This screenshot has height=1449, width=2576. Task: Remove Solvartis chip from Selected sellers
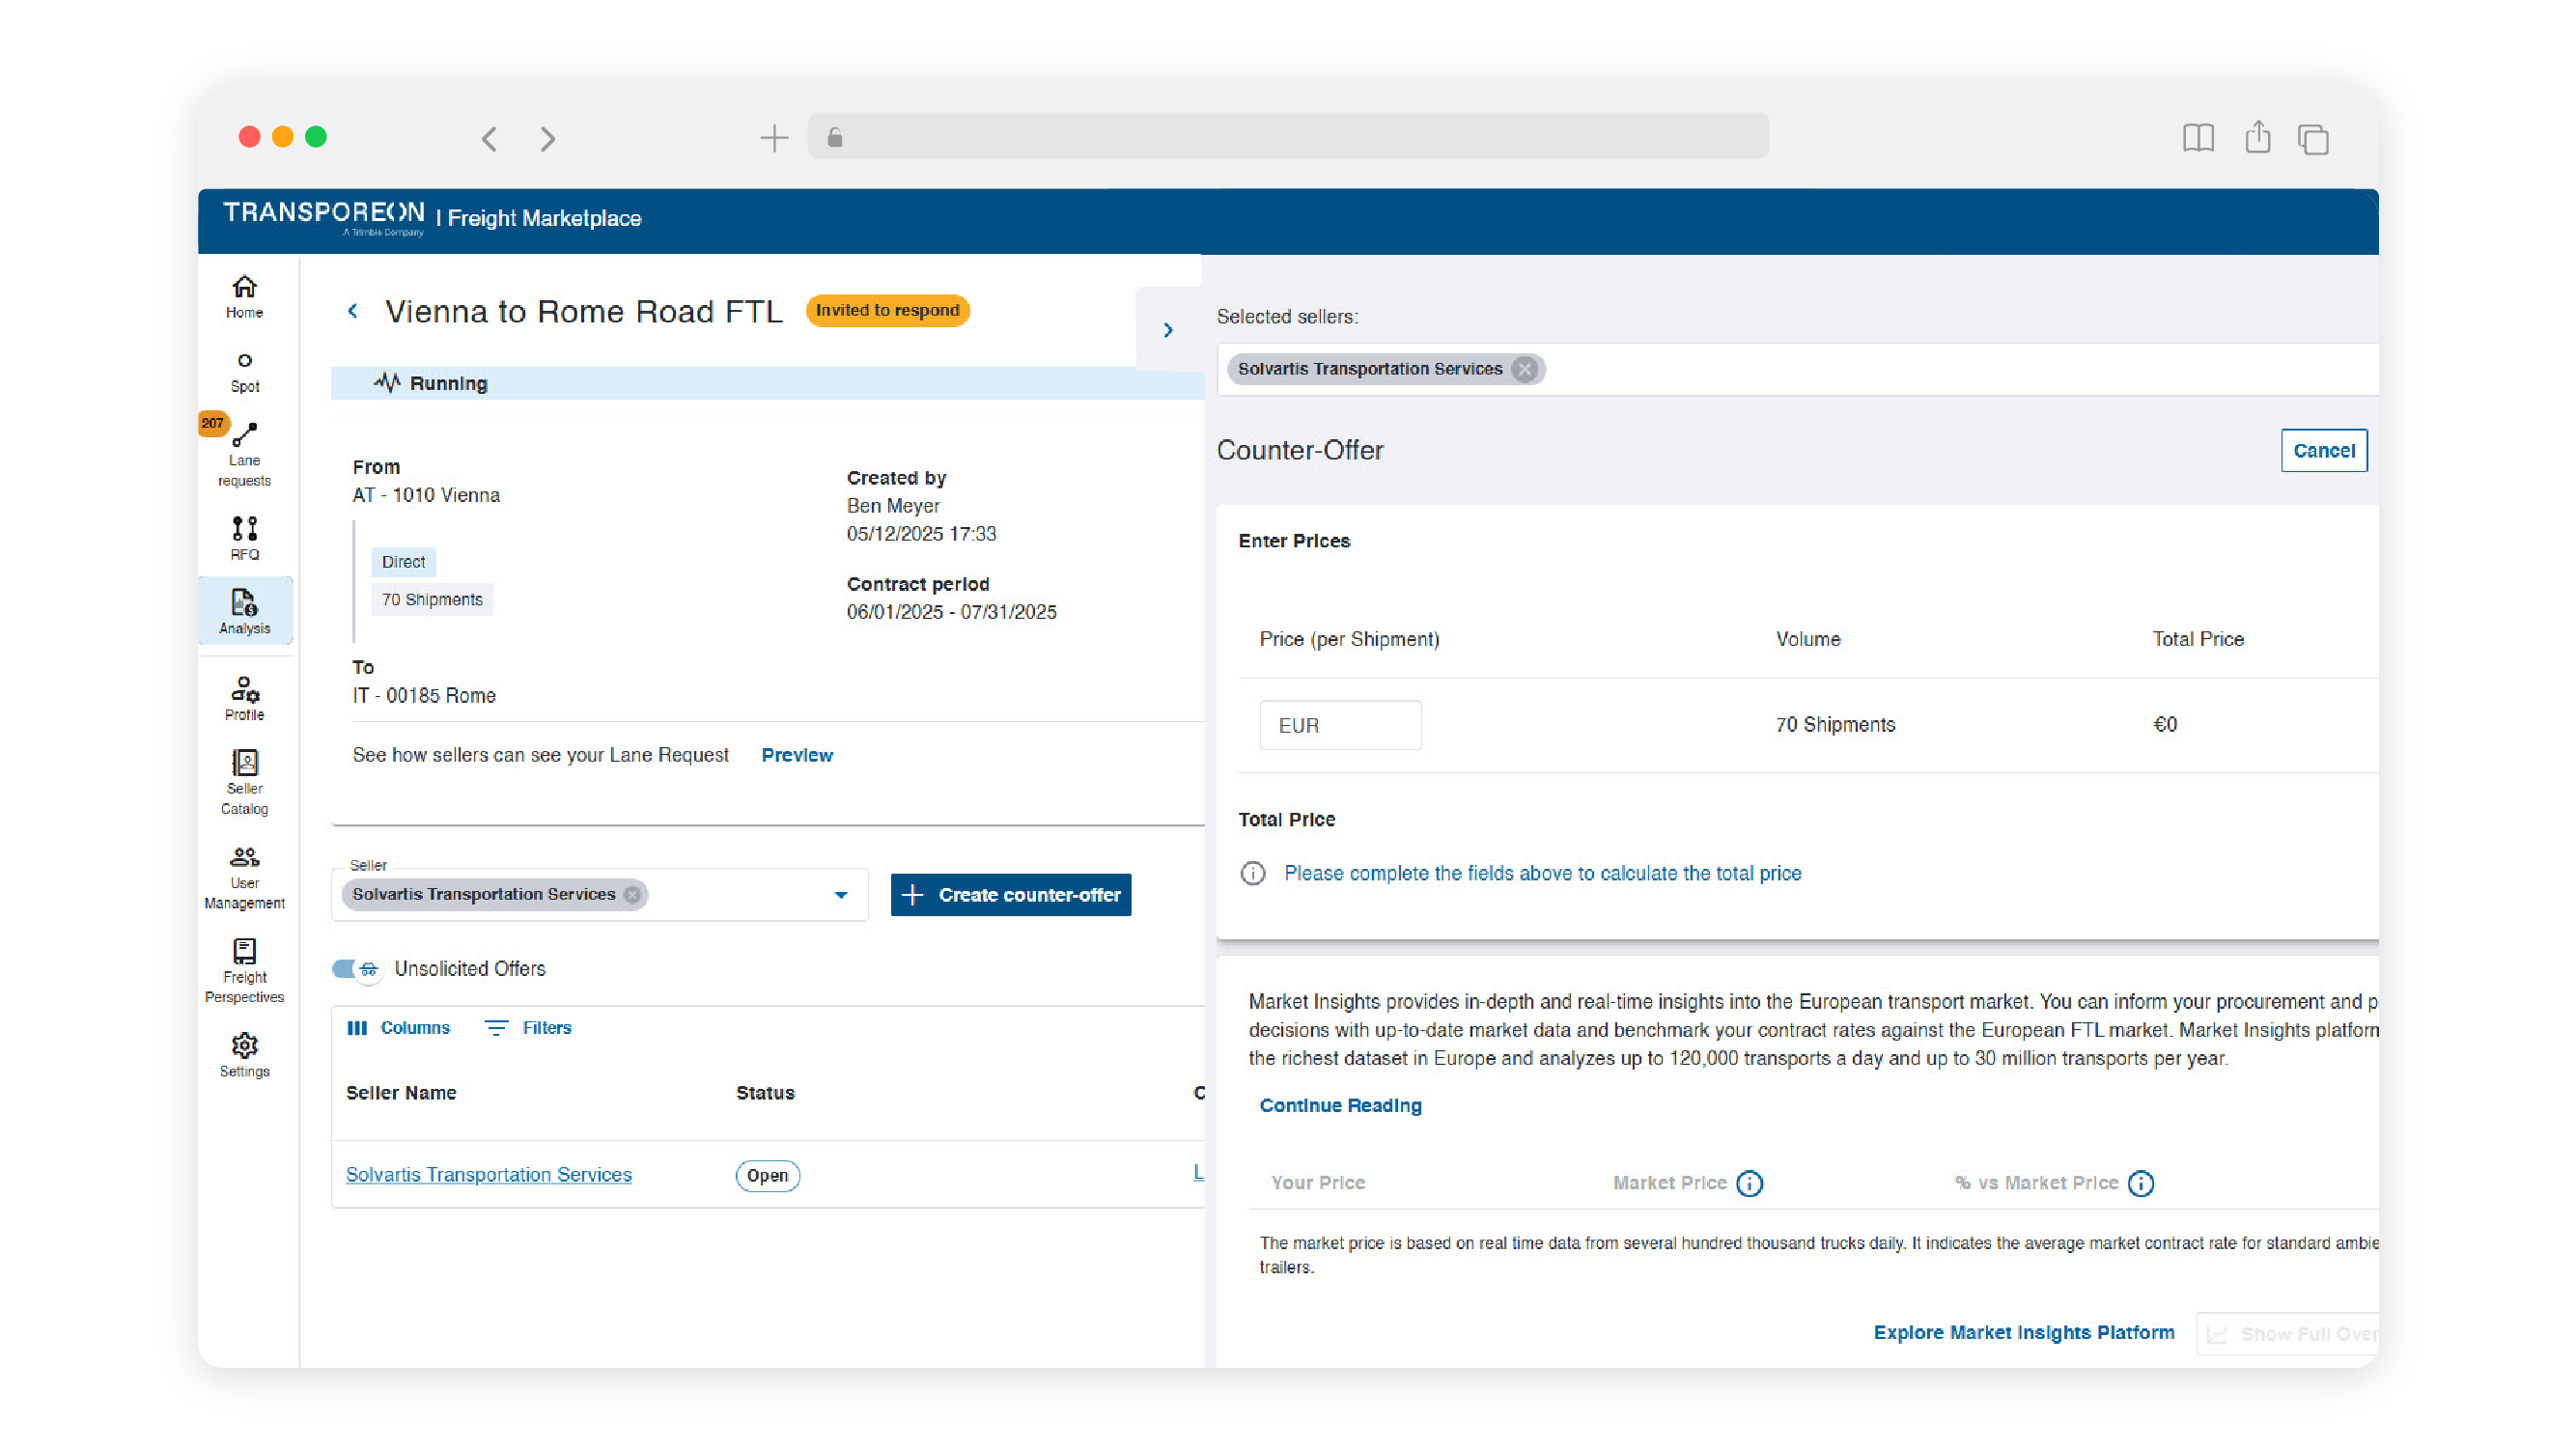(1523, 369)
